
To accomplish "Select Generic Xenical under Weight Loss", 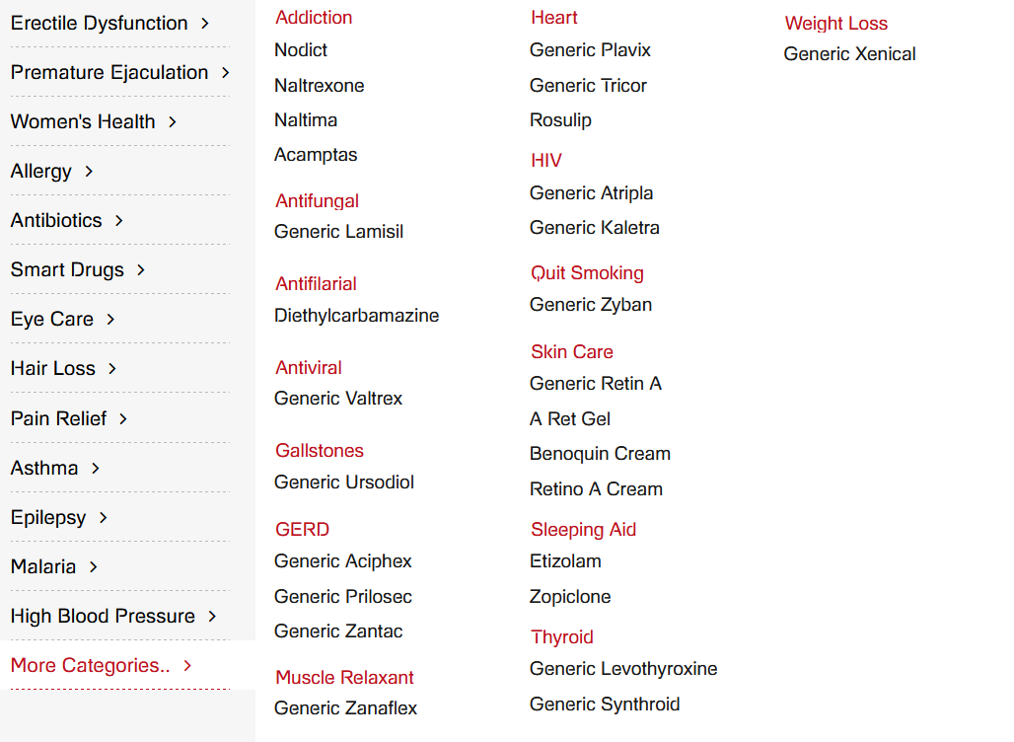I will click(x=849, y=54).
